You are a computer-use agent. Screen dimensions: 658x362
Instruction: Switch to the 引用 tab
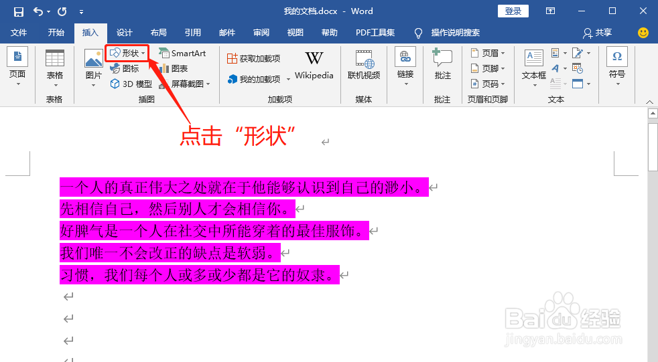click(x=192, y=33)
